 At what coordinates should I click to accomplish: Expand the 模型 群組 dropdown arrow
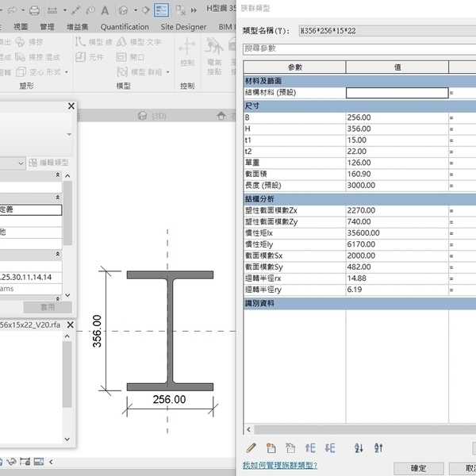click(x=167, y=72)
